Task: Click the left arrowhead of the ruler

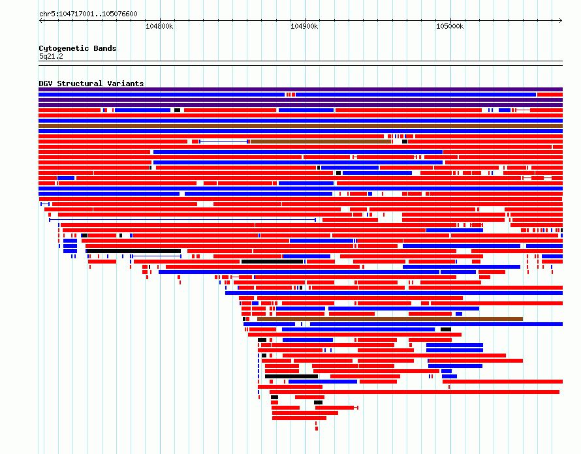Action: [x=40, y=21]
